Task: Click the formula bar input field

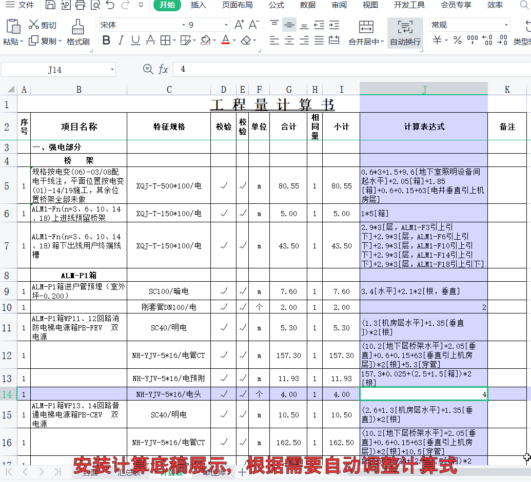Action: pyautogui.click(x=351, y=69)
